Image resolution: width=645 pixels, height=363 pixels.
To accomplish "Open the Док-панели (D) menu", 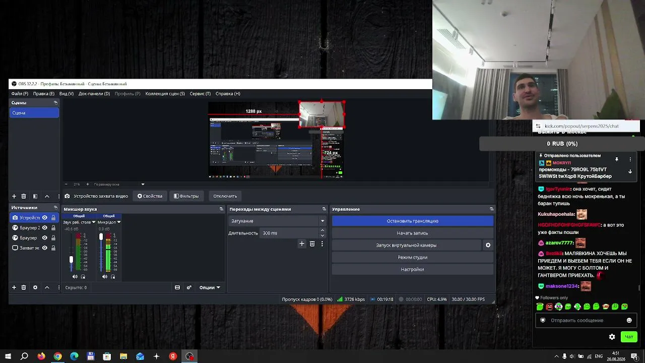I will (x=94, y=93).
